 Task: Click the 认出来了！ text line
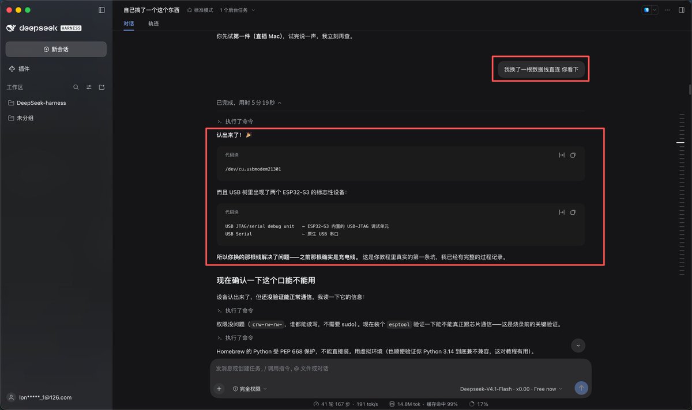(234, 135)
